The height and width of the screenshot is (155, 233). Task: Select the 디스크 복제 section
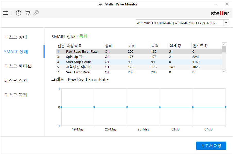(16, 95)
